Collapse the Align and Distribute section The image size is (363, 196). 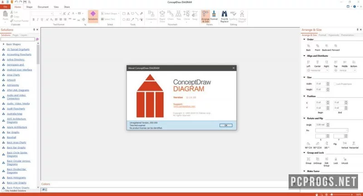pos(304,56)
